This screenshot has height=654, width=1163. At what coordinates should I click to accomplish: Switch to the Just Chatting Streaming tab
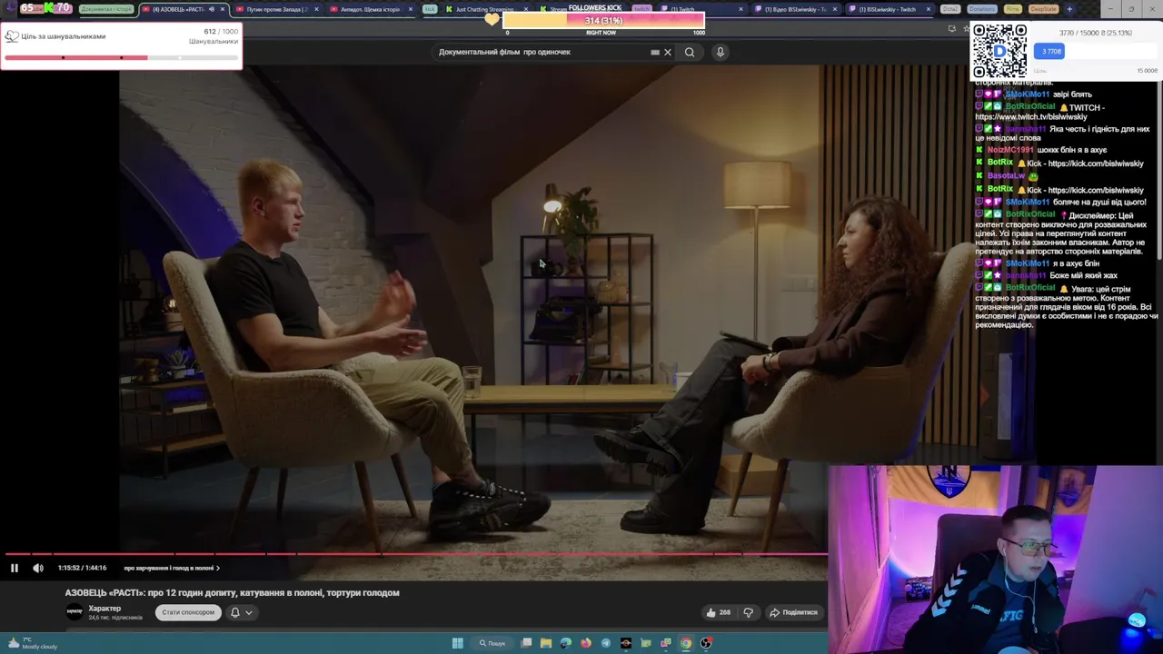click(x=485, y=9)
